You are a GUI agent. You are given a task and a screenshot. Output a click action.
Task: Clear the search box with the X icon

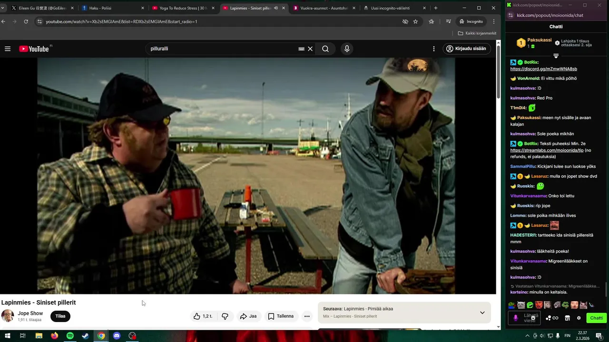click(x=310, y=48)
